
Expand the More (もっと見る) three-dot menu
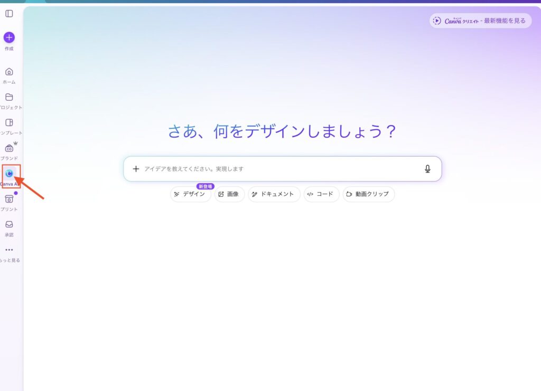pos(9,250)
